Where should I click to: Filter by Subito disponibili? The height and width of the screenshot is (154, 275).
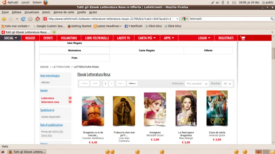(51, 117)
